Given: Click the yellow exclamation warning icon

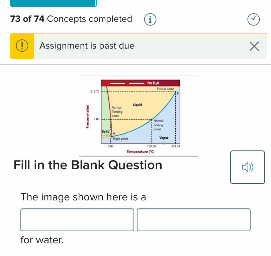Looking at the screenshot, I should coord(22,46).
